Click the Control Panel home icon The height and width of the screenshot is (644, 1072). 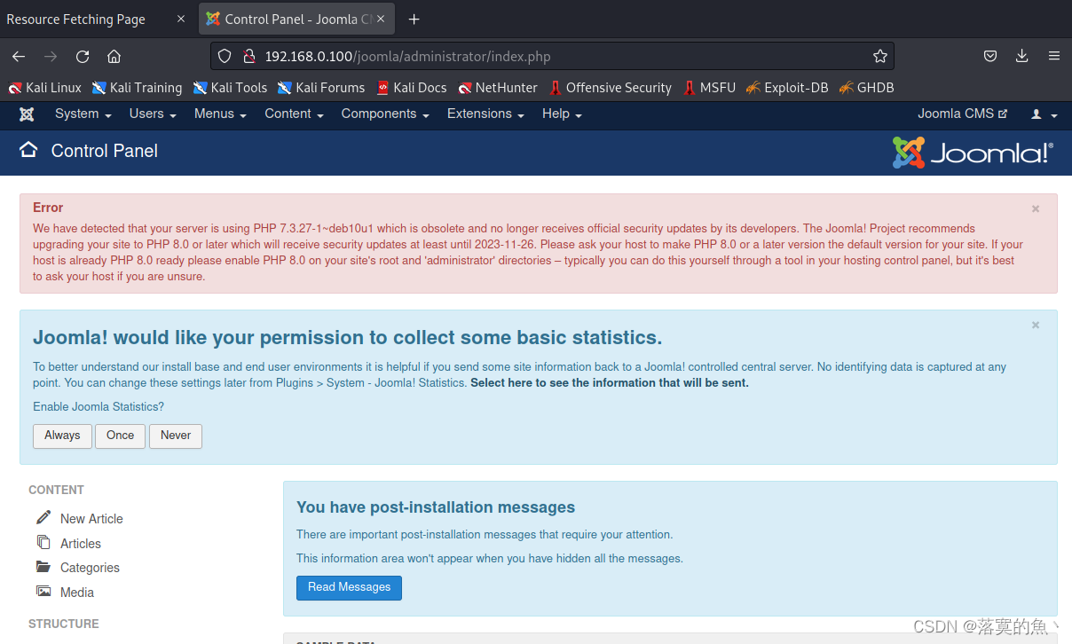click(28, 150)
